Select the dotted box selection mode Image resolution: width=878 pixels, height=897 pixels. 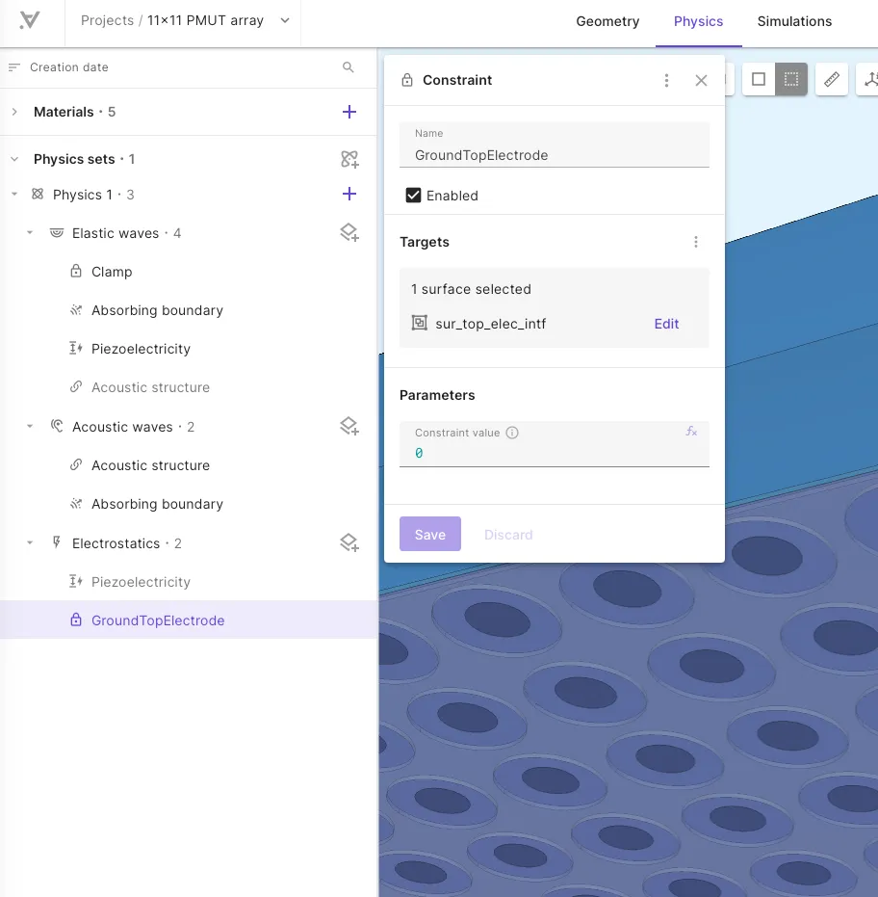(791, 79)
